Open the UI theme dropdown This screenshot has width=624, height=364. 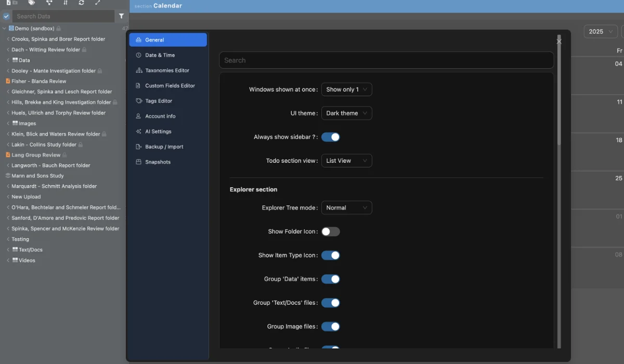click(347, 113)
